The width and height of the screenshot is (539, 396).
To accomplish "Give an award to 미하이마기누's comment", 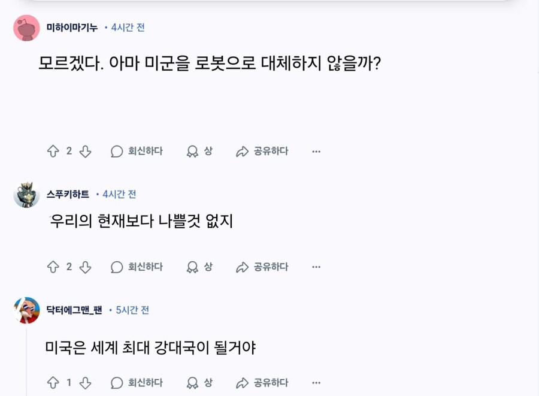I will pos(200,151).
